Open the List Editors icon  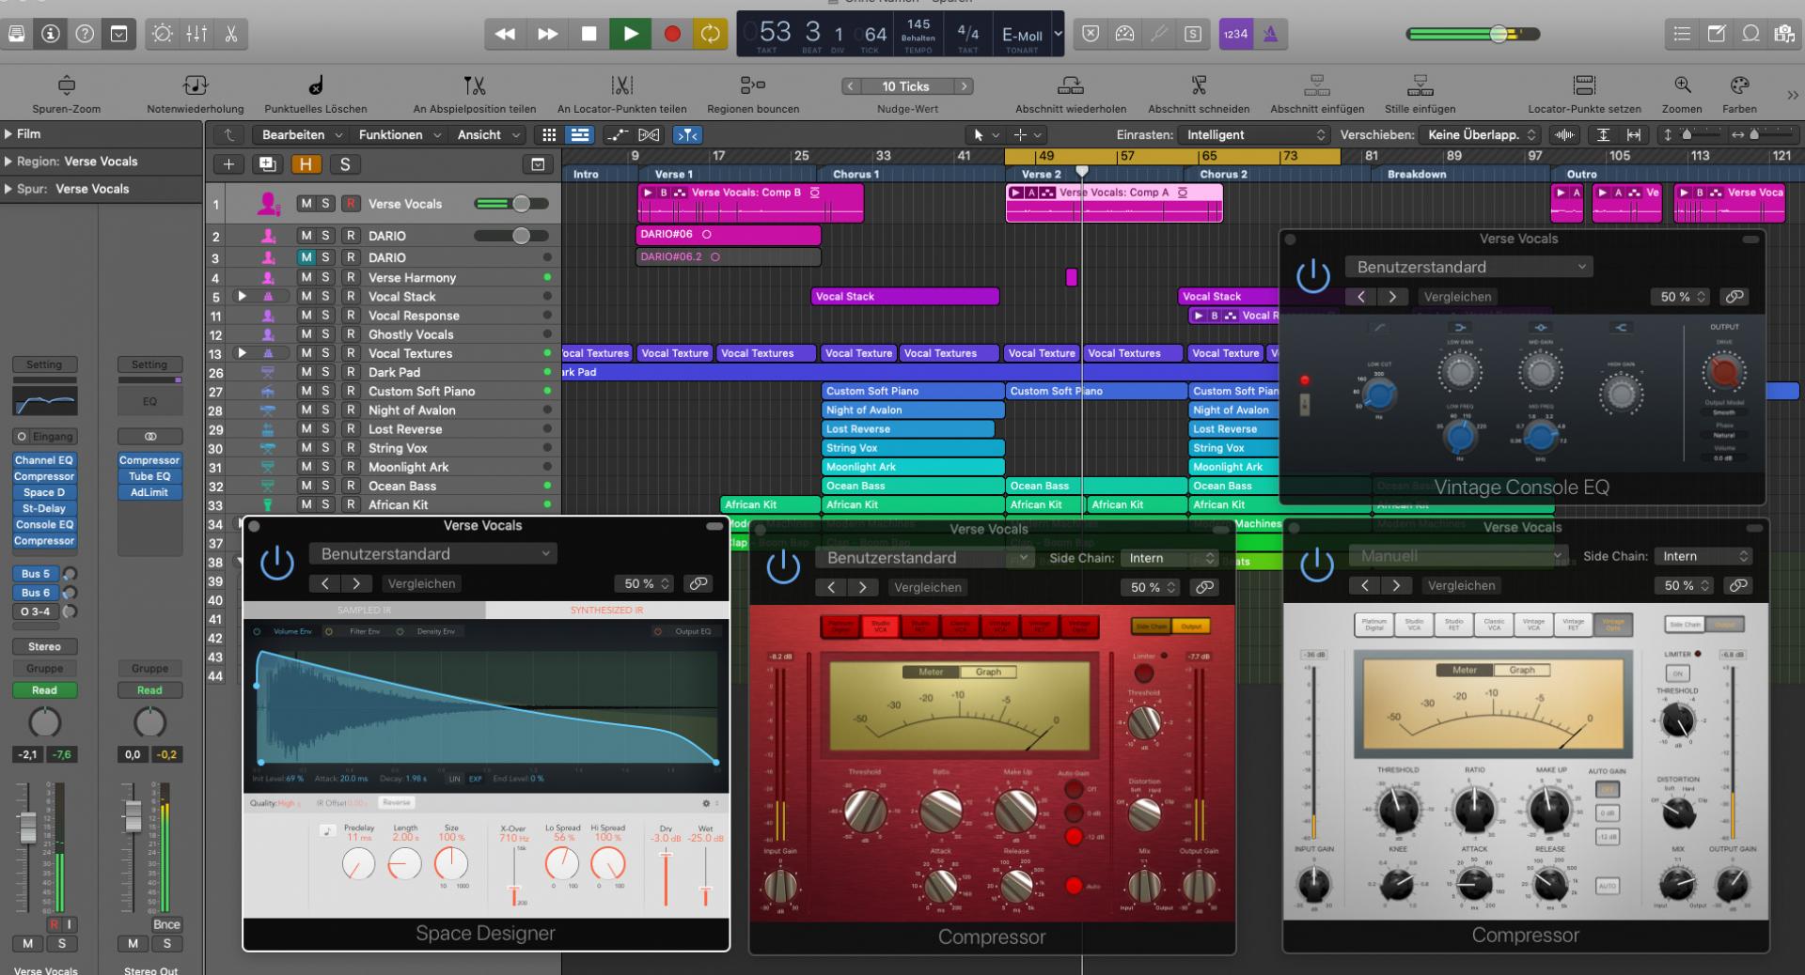[x=1682, y=34]
